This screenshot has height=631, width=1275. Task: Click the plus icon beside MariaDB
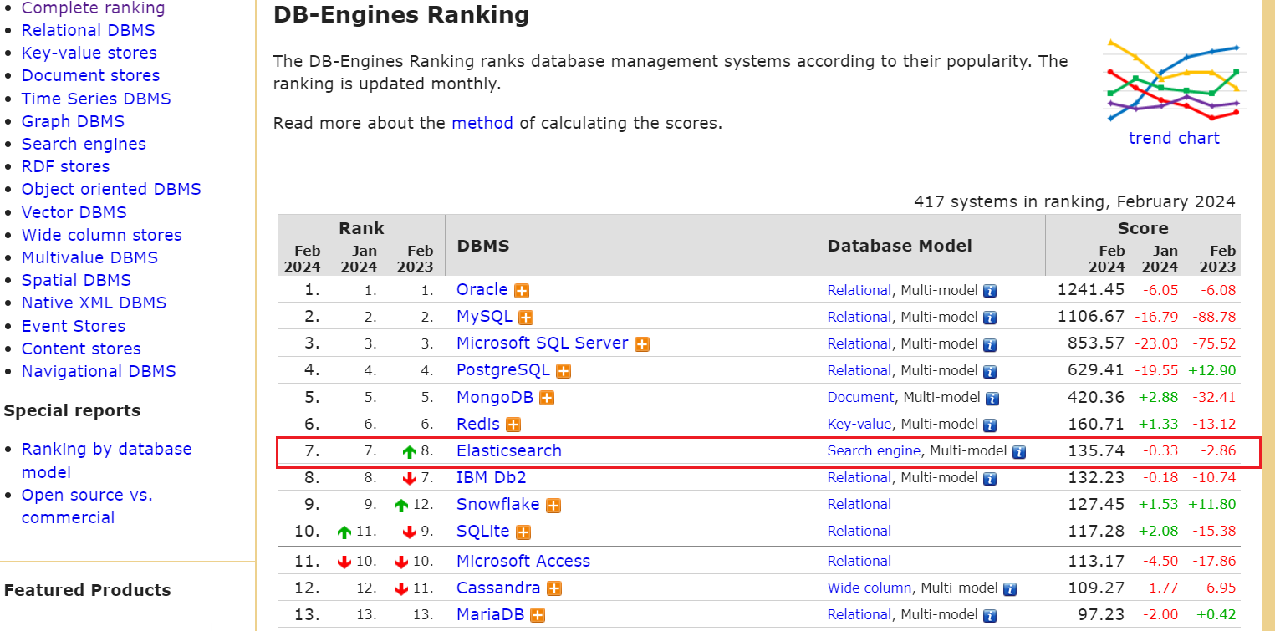tap(538, 615)
